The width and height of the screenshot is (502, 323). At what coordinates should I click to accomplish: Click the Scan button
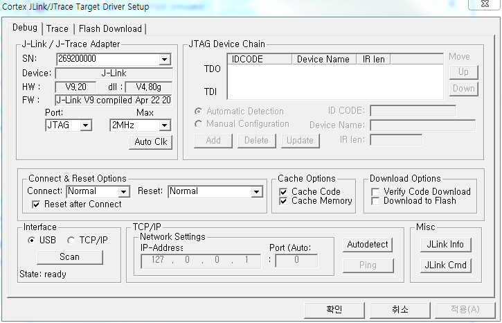click(x=70, y=257)
